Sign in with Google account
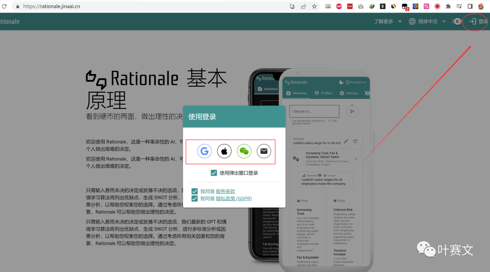Screen dimensions: 490x272 (204, 151)
